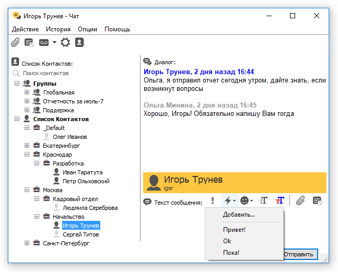This screenshot has width=338, height=272.
Task: Open dropdown arrow beside the voicemail icon
Action: pos(54,42)
